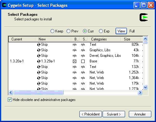Click the Categories column header
Viewport: 156px width, 122px height.
click(x=104, y=39)
